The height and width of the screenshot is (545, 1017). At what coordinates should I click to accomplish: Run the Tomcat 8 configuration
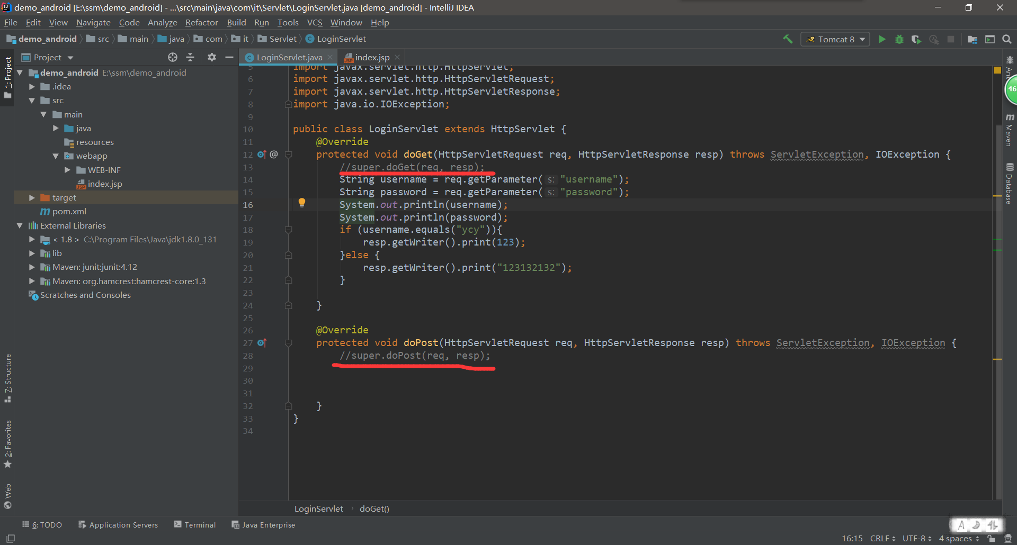[x=881, y=39]
